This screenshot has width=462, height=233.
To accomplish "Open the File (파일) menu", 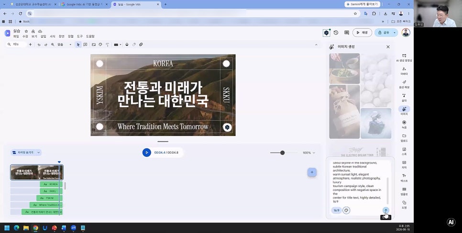I will (x=16, y=36).
